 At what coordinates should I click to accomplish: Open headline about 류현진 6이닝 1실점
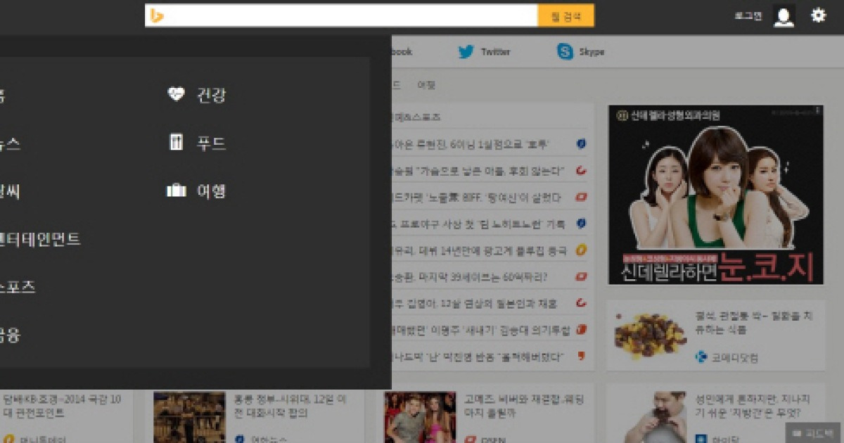471,144
